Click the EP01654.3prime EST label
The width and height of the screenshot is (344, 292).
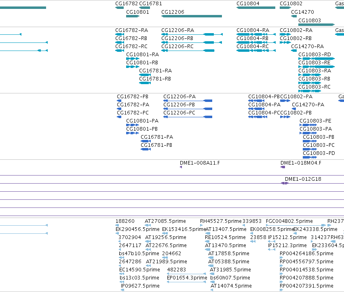pos(187,278)
